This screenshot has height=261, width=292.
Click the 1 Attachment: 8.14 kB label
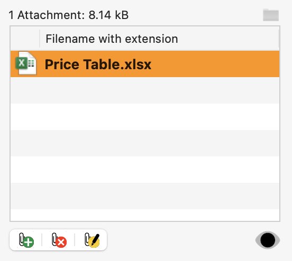point(69,15)
